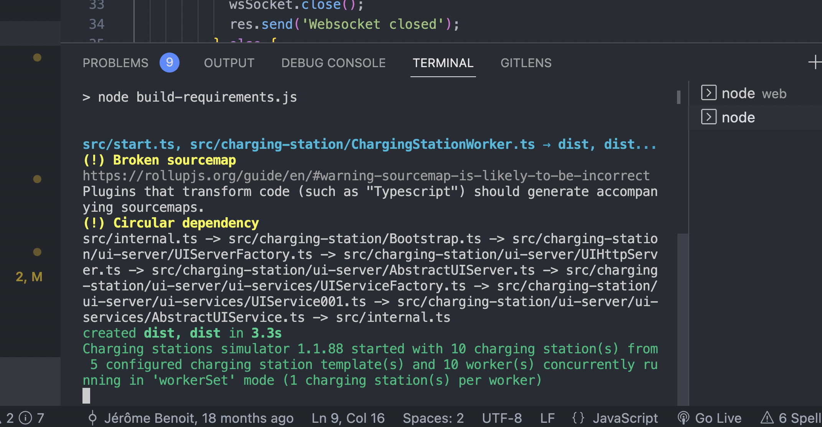Click the JavaScript language mode indicator
Image resolution: width=822 pixels, height=427 pixels.
tap(625, 418)
